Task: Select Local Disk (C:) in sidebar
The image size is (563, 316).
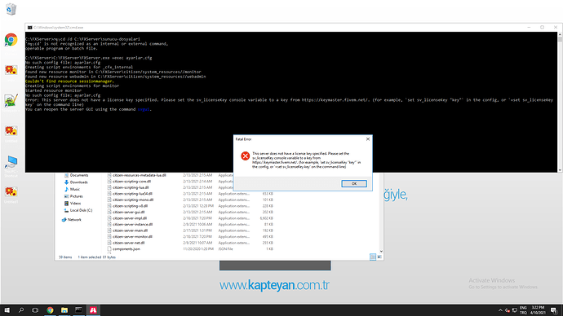Action: (x=78, y=210)
